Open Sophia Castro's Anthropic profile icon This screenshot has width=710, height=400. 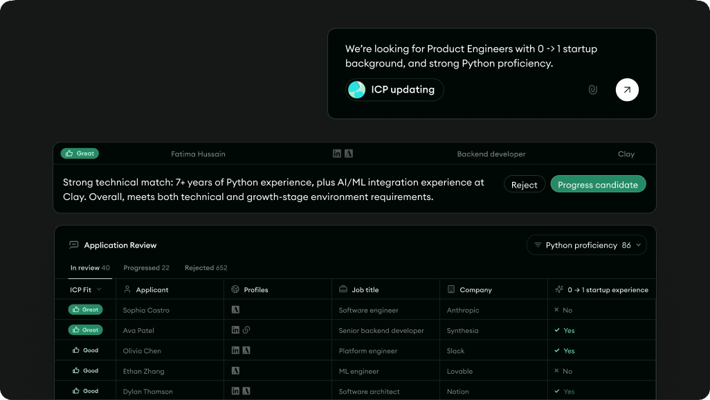(236, 310)
